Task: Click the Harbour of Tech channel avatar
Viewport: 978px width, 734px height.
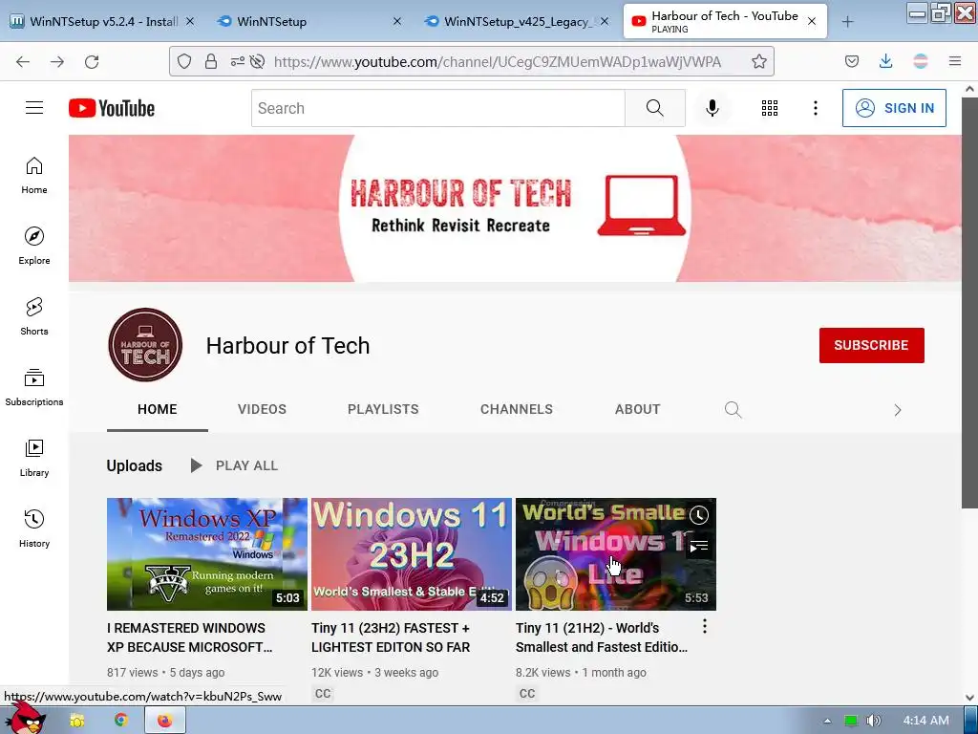Action: (x=145, y=344)
